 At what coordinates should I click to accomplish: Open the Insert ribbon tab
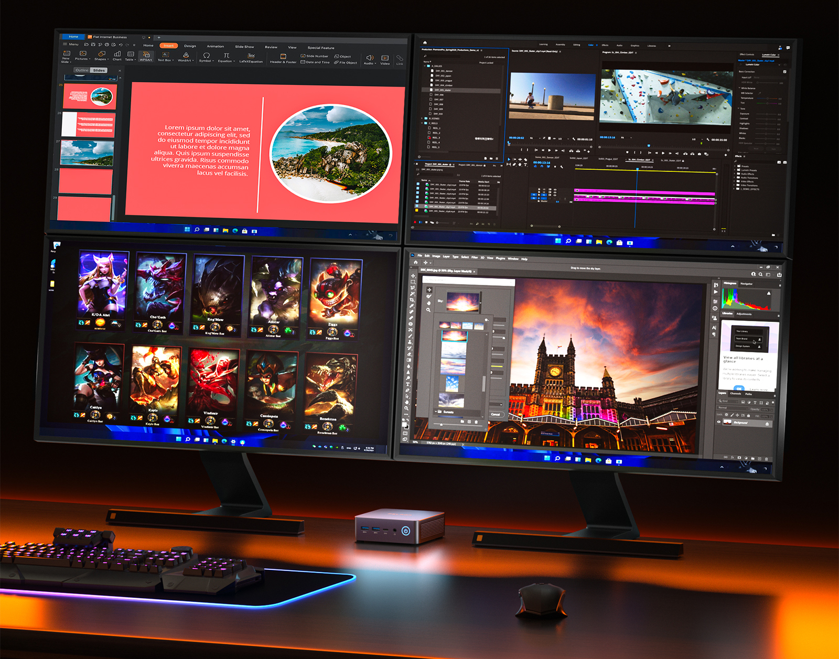pos(168,46)
